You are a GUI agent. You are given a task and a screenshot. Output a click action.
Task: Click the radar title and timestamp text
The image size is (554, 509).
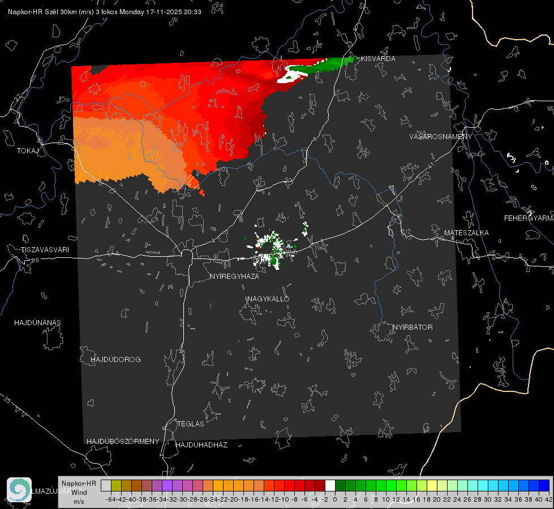click(x=105, y=12)
